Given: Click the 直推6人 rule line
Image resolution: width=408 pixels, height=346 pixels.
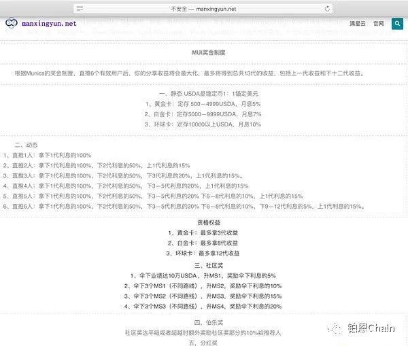Looking at the screenshot, I should 184,207.
